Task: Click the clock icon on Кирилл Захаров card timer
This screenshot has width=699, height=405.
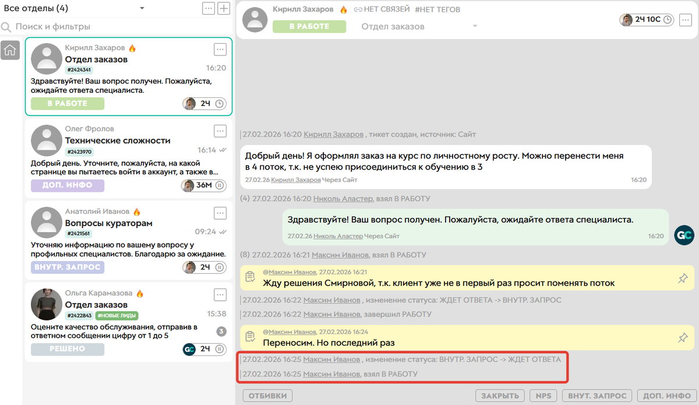Action: 220,104
